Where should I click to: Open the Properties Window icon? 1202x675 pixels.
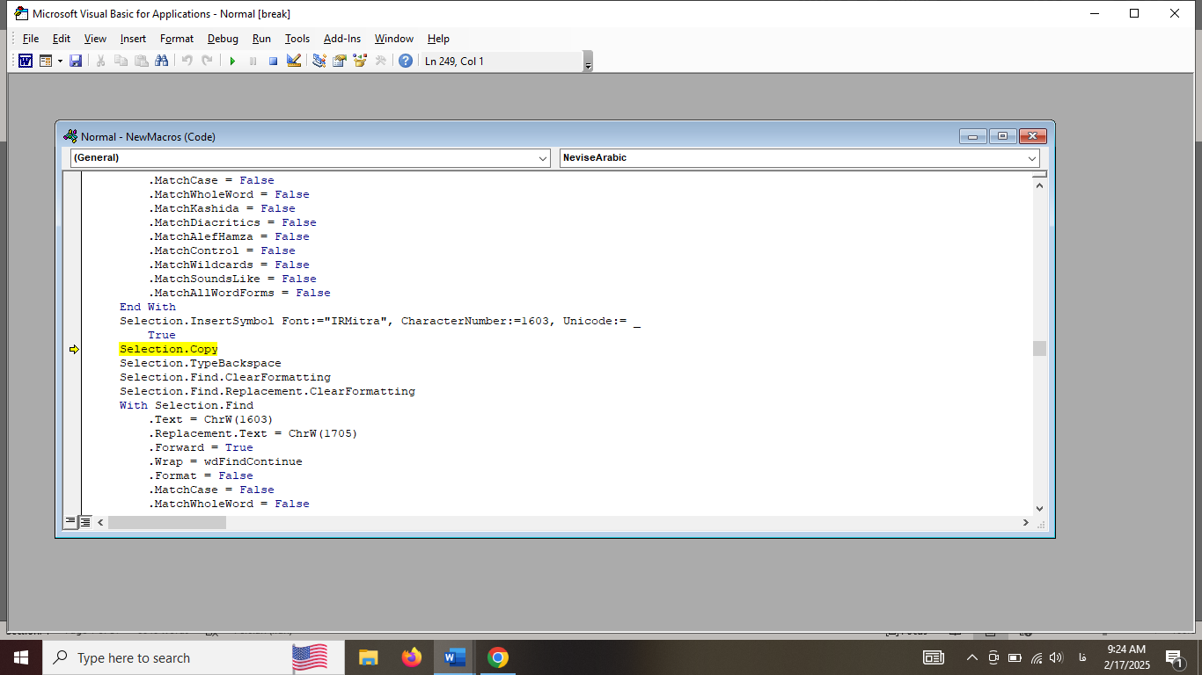pyautogui.click(x=340, y=61)
